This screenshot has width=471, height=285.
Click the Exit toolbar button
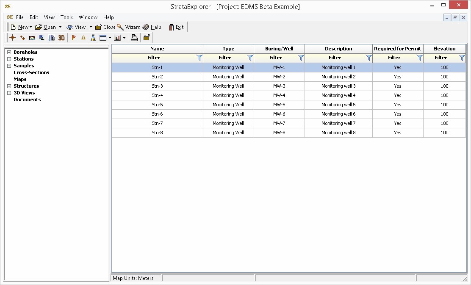(x=176, y=27)
